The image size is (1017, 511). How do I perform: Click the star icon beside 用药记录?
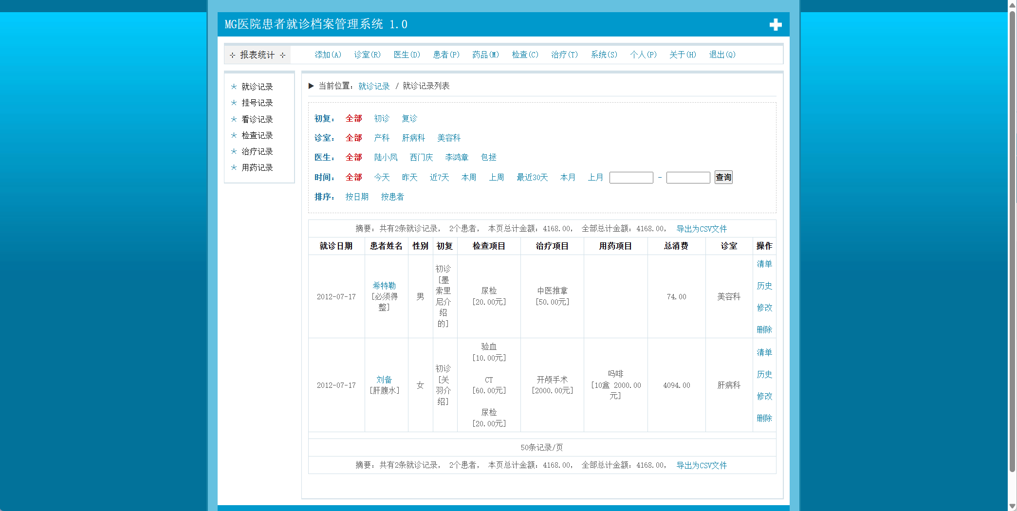[x=234, y=167]
